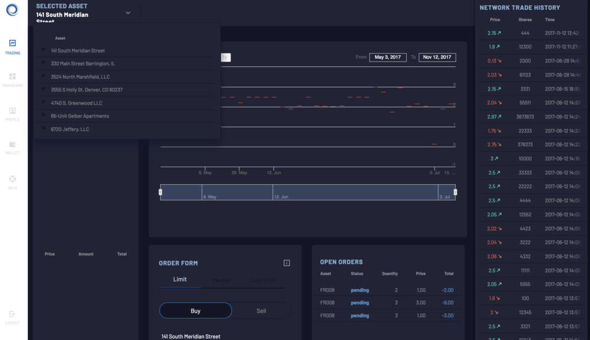Viewport: 590px width, 340px height.
Task: Switch to the Stop-Limit tab
Action: coord(263,280)
